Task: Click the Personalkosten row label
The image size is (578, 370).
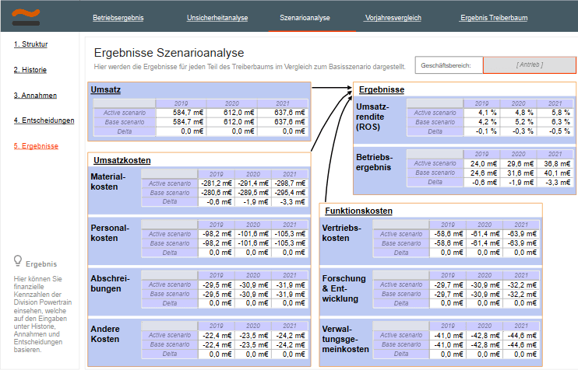Action: [x=110, y=233]
